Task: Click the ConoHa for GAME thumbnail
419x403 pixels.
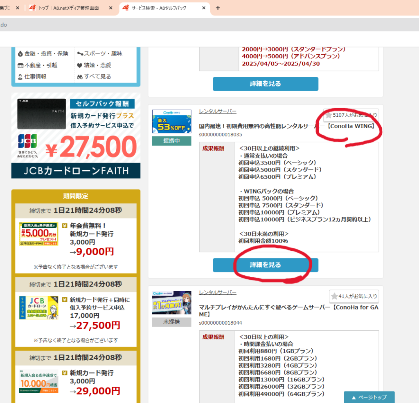Action: click(172, 303)
